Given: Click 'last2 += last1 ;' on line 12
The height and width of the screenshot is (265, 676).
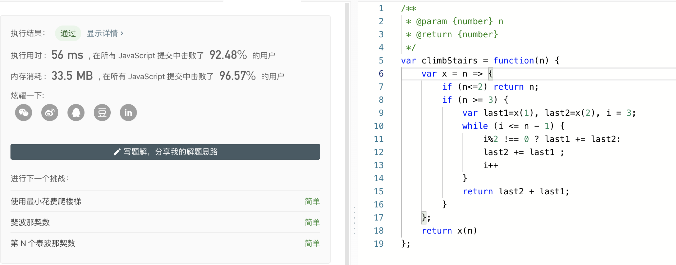Looking at the screenshot, I should 524,152.
